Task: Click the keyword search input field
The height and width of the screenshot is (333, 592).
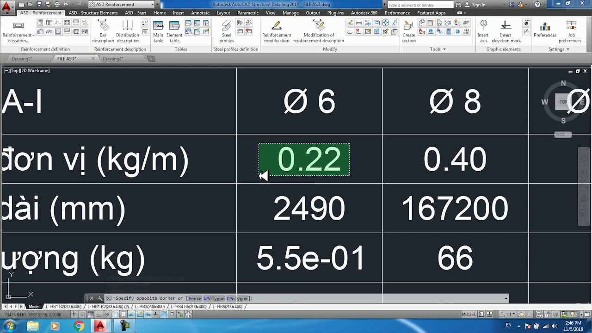Action: point(420,5)
